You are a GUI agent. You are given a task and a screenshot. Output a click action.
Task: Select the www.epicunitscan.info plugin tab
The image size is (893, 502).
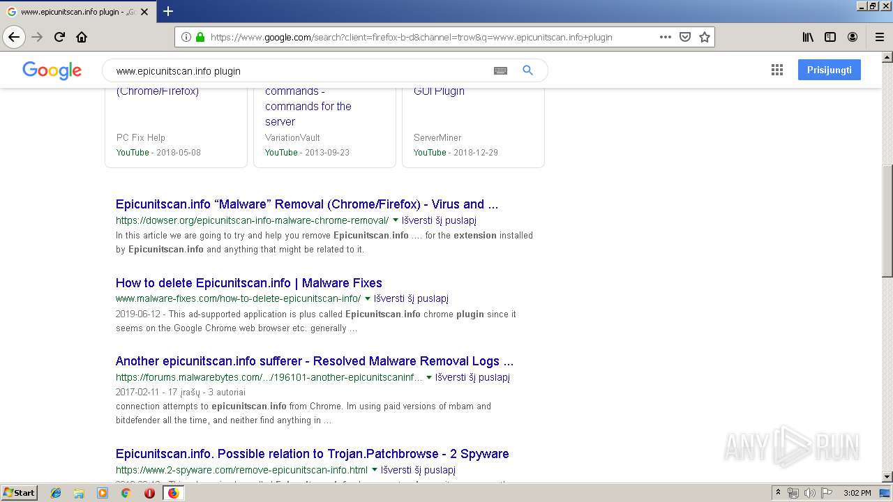[77, 12]
